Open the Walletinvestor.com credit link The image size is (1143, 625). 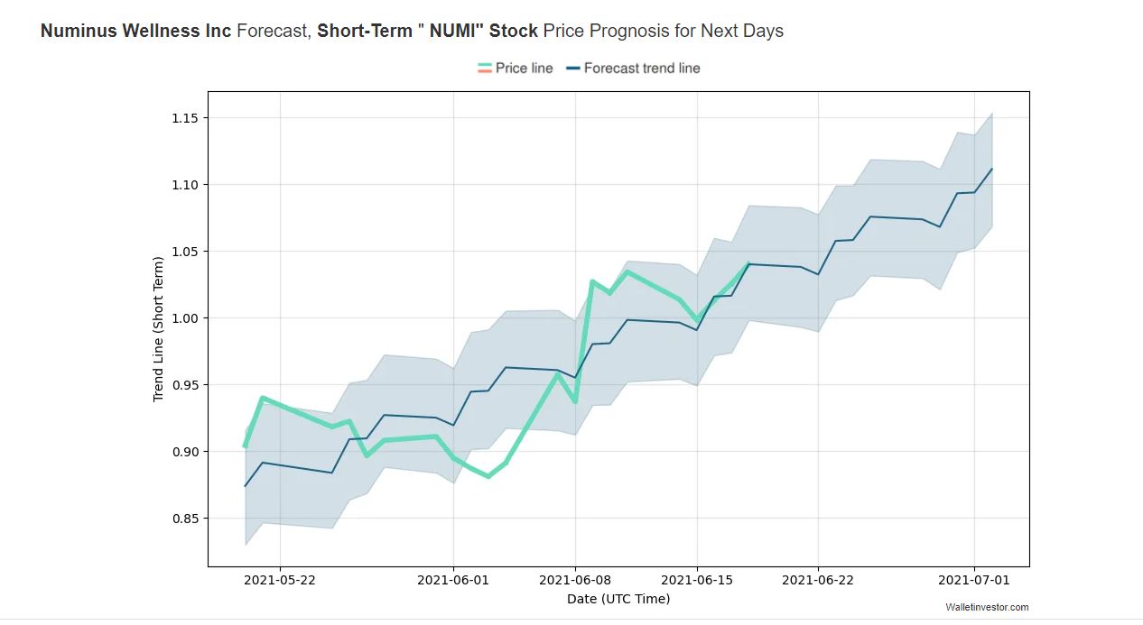[x=987, y=607]
